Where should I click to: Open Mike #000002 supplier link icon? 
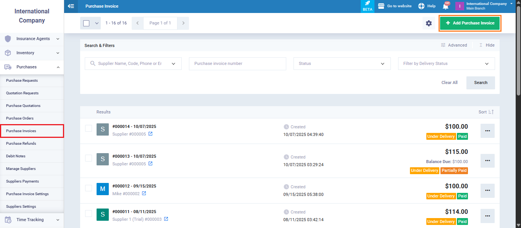coord(144,194)
